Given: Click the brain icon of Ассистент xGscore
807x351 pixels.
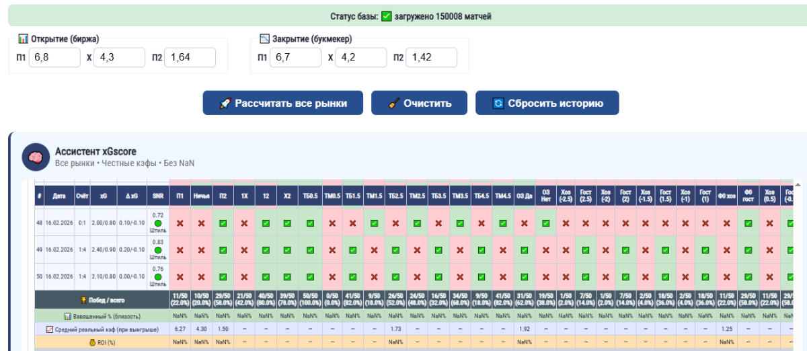Looking at the screenshot, I should [35, 157].
